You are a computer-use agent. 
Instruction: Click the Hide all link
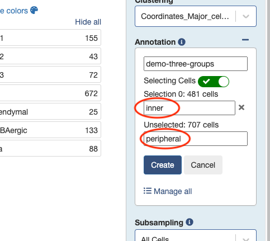(x=88, y=22)
